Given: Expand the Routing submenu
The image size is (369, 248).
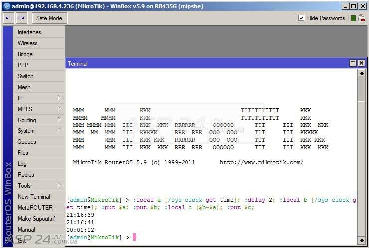Looking at the screenshot, I should (x=39, y=120).
